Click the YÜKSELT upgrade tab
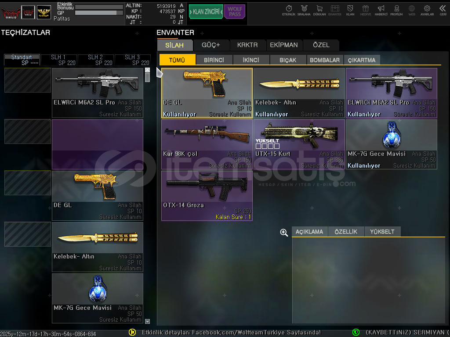This screenshot has width=450, height=337. 382,232
